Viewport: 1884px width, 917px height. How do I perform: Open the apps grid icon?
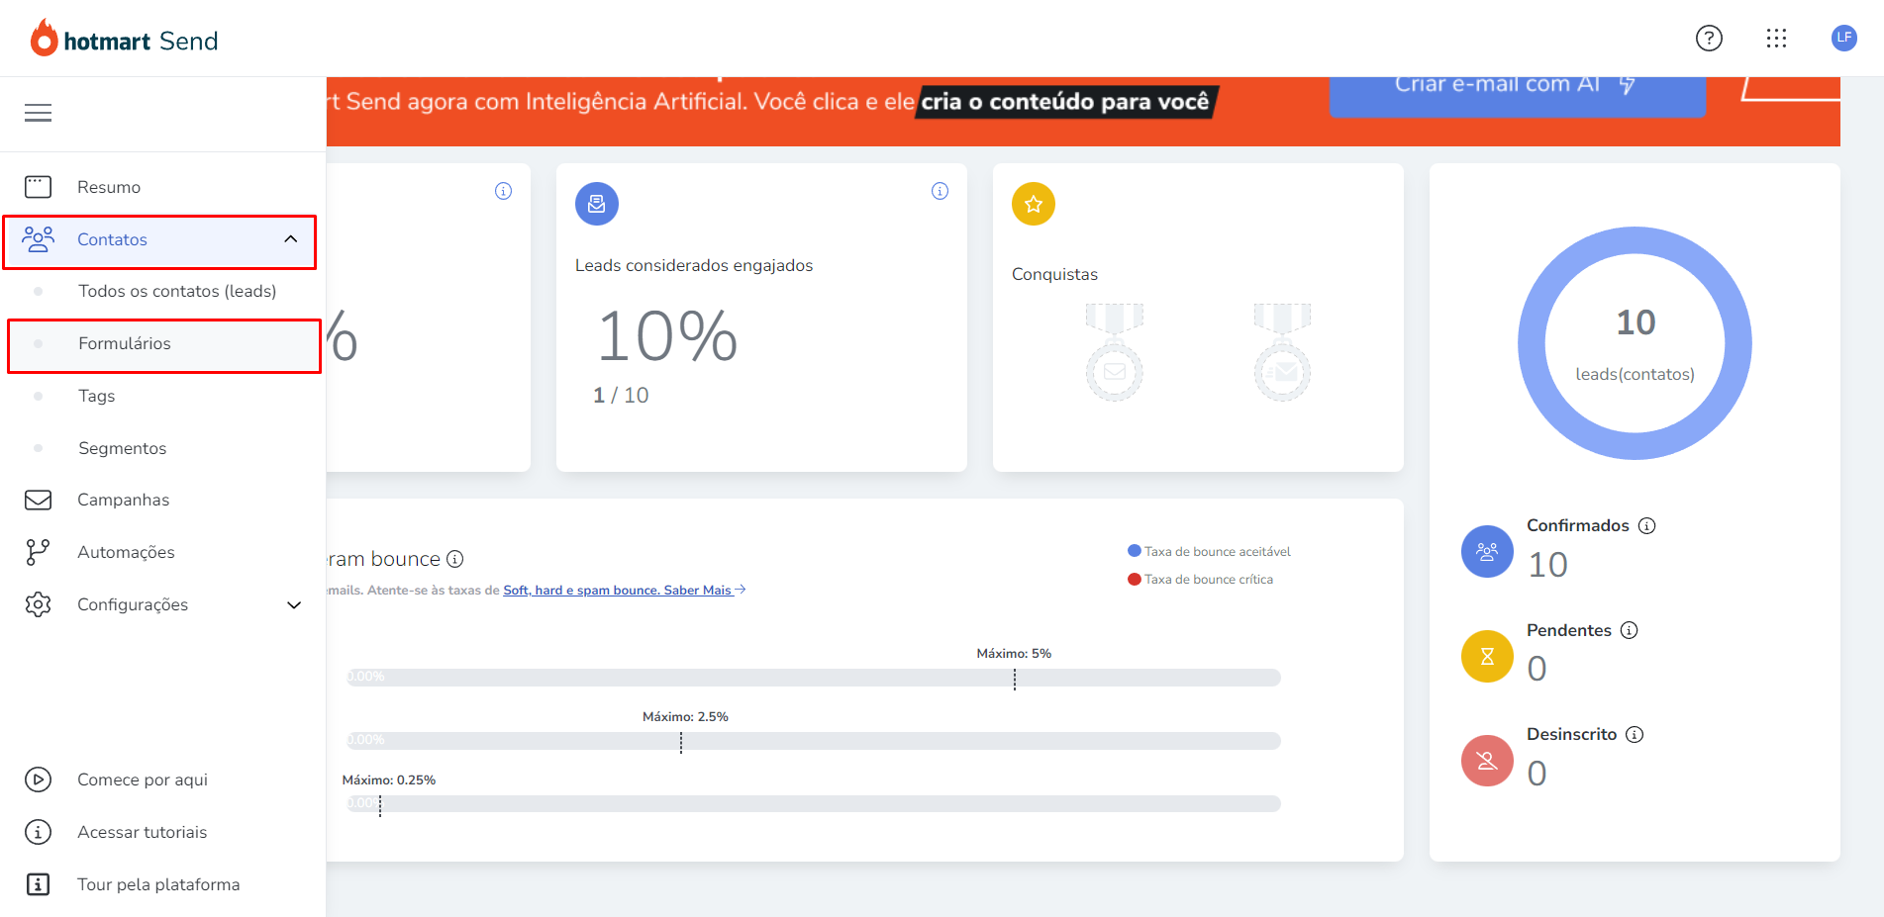coord(1777,38)
